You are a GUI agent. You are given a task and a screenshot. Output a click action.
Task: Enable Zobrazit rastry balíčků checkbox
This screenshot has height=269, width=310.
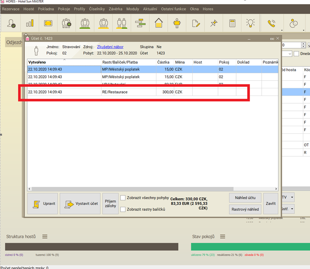(123, 209)
